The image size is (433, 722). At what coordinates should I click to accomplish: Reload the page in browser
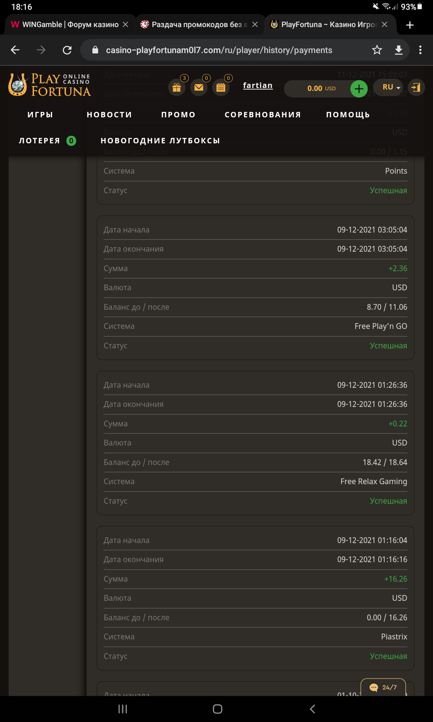67,50
